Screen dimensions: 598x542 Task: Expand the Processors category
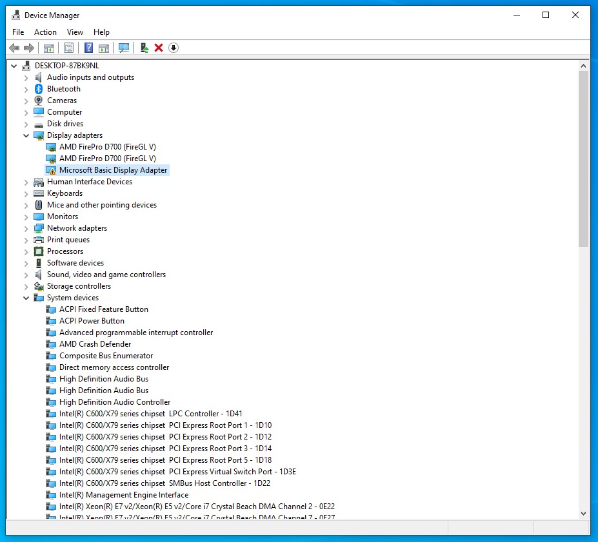point(26,252)
